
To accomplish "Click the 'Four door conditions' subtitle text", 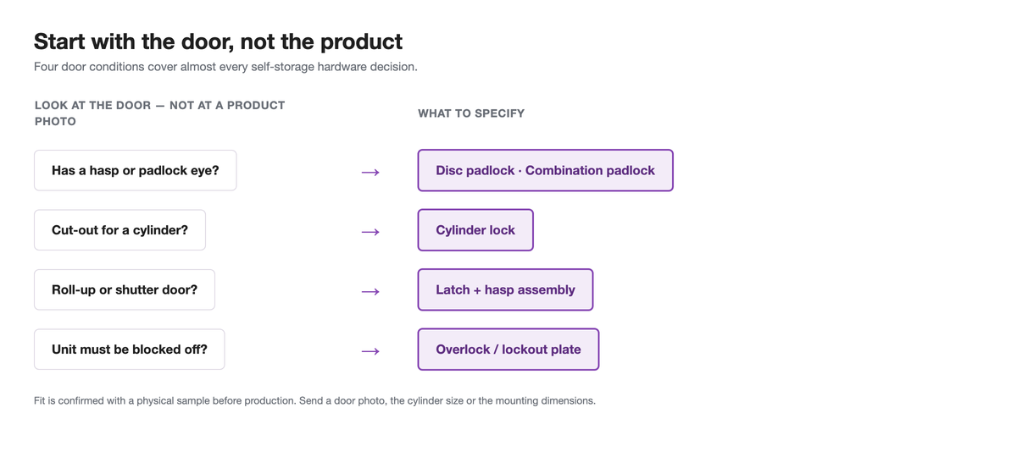I will pyautogui.click(x=225, y=66).
